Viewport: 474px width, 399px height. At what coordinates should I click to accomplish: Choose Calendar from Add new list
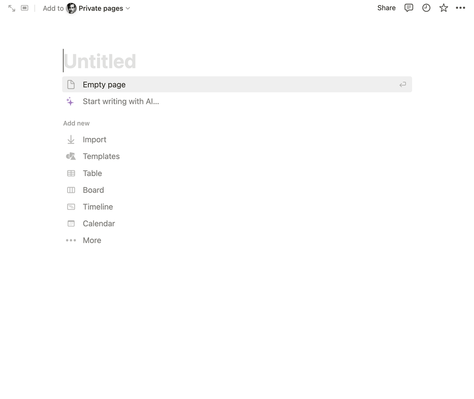point(99,224)
